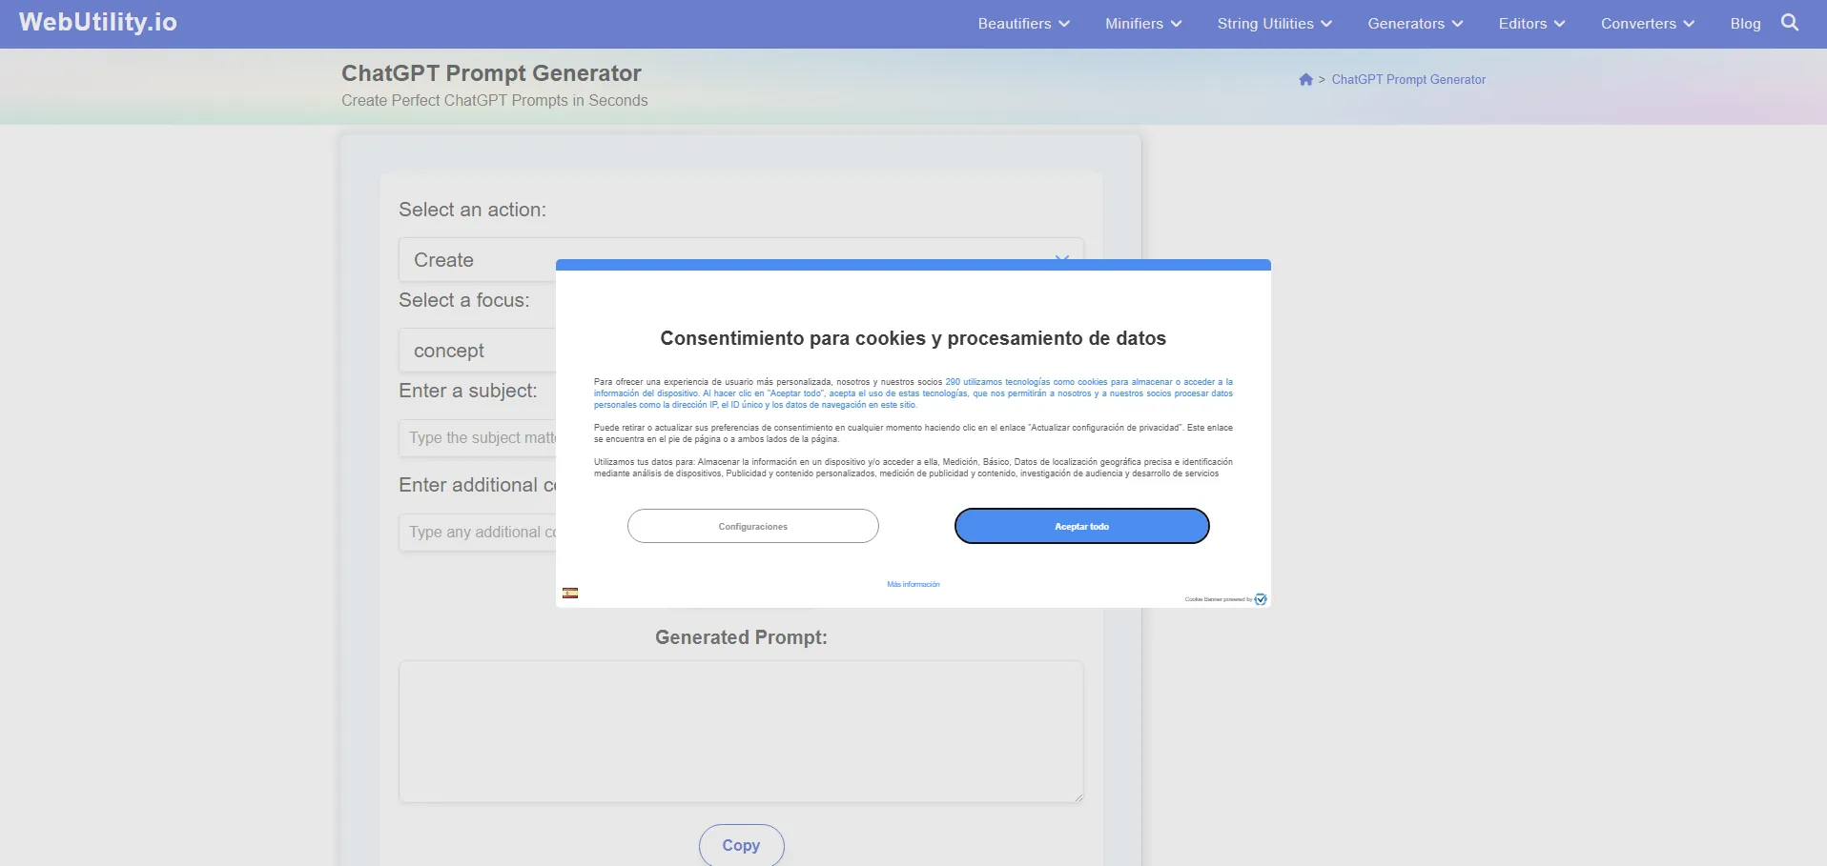This screenshot has width=1827, height=866.
Task: Open the Editors menu
Action: tap(1530, 24)
